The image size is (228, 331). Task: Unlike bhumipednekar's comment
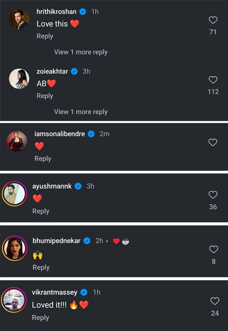coord(214,250)
